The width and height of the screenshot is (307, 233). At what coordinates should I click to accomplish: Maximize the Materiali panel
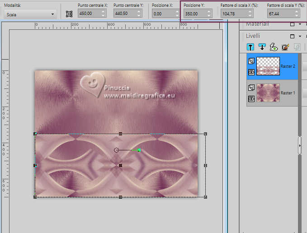pos(293,24)
